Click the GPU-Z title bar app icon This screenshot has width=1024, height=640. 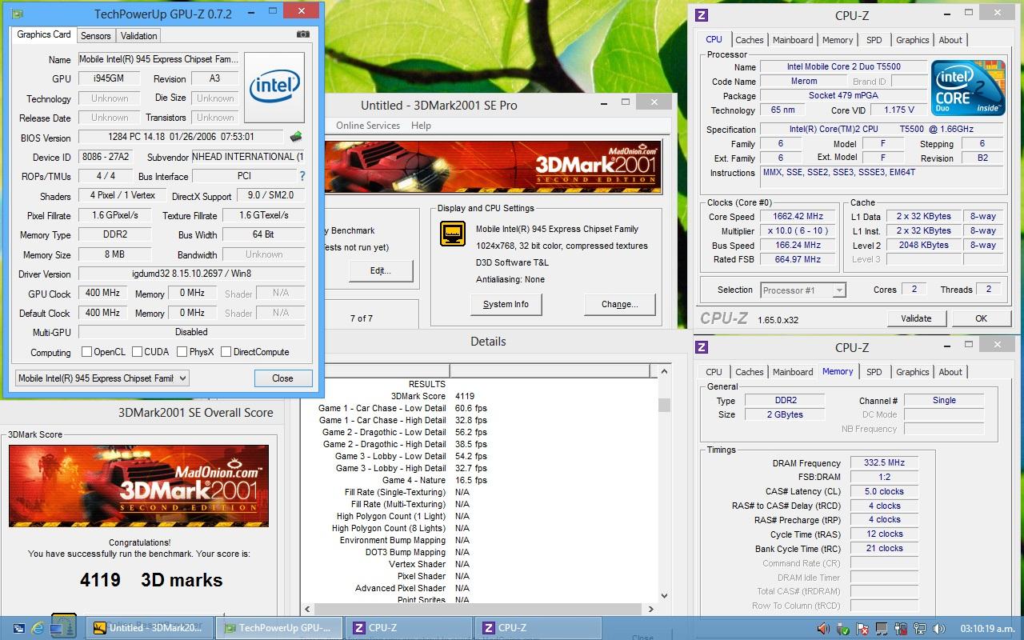18,14
